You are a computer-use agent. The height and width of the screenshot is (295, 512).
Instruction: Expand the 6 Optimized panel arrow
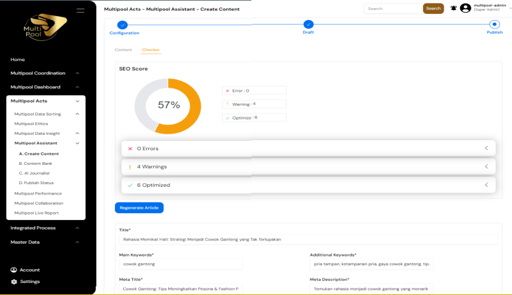point(487,185)
